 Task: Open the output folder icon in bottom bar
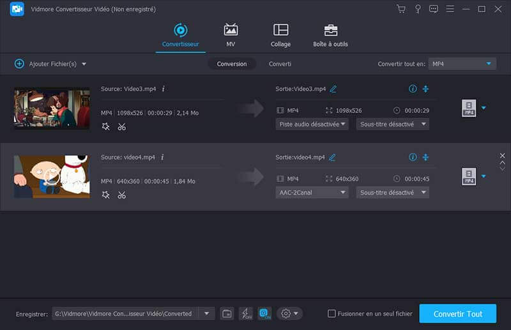pyautogui.click(x=227, y=313)
